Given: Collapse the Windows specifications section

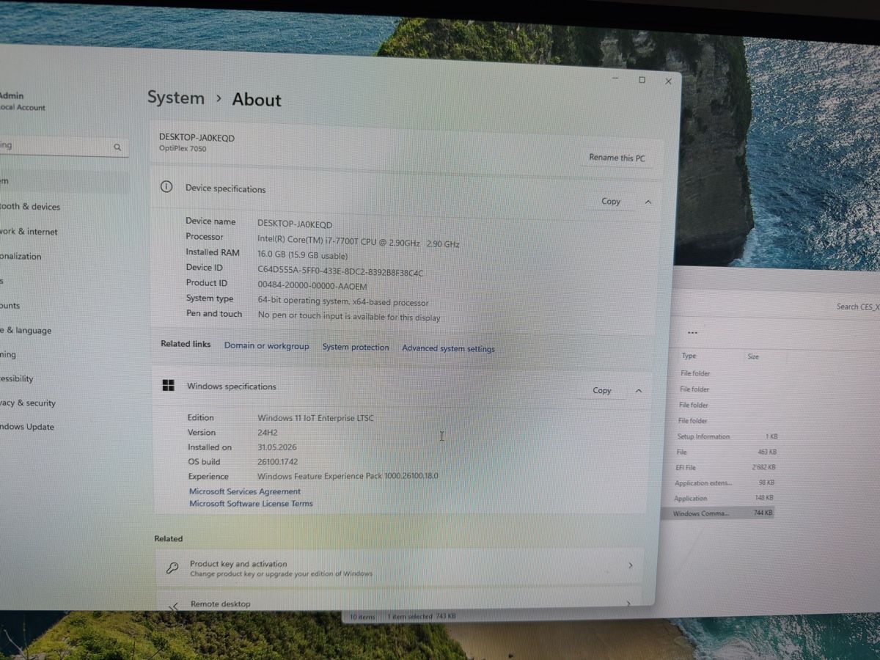Looking at the screenshot, I should pos(638,391).
